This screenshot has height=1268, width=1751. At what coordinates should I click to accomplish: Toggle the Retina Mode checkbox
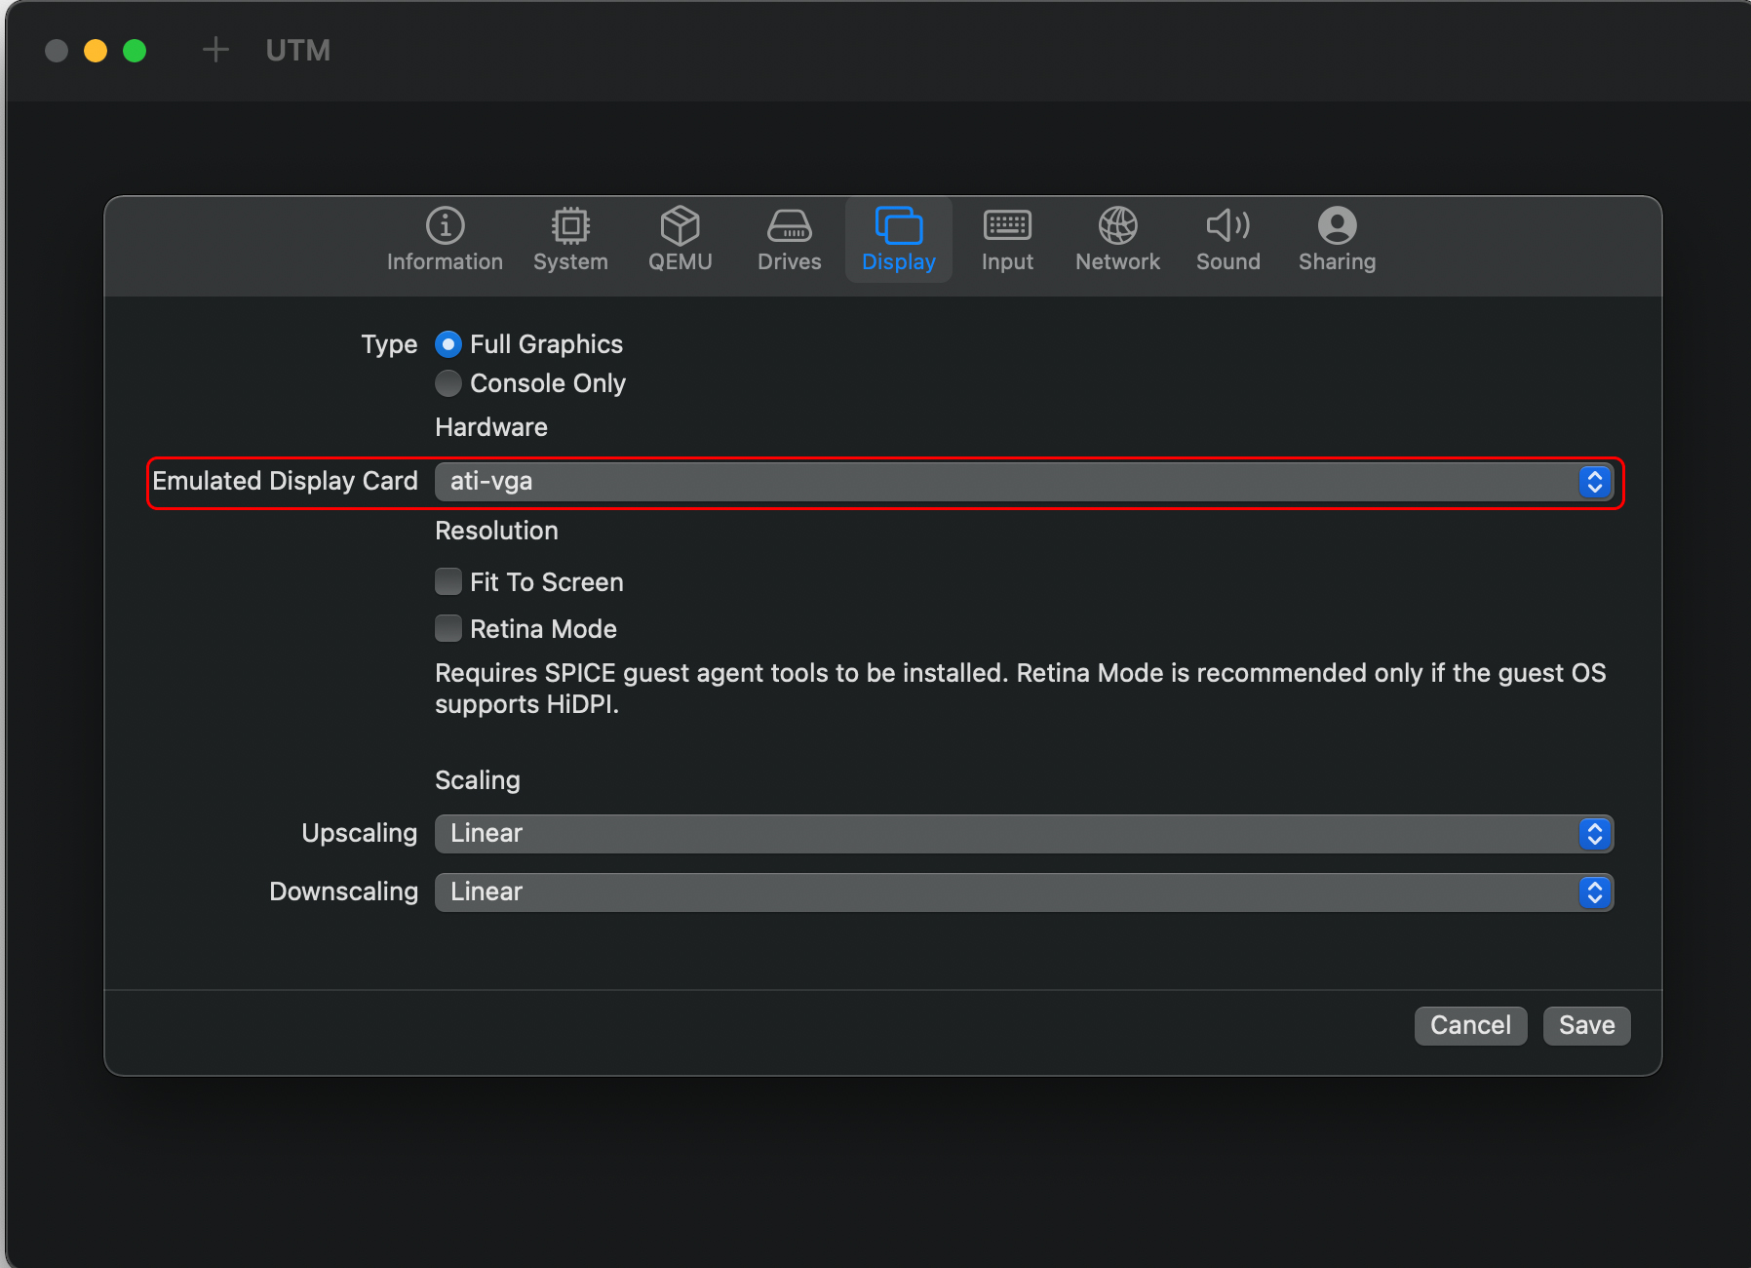point(448,629)
